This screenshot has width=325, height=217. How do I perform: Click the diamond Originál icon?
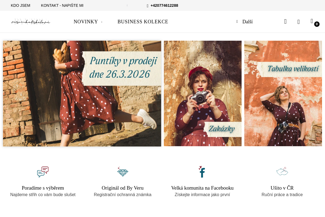pos(123,172)
